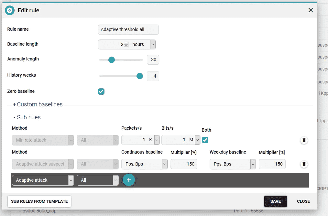The width and height of the screenshot is (328, 216).
Task: Click the Rule name text field
Action: pyautogui.click(x=128, y=29)
